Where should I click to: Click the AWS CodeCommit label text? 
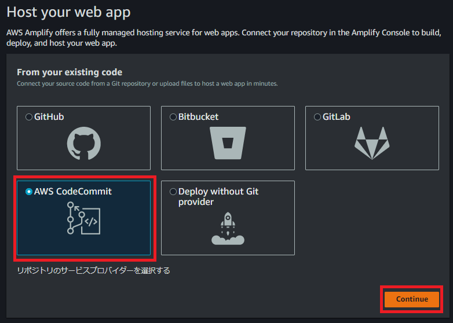coord(73,192)
